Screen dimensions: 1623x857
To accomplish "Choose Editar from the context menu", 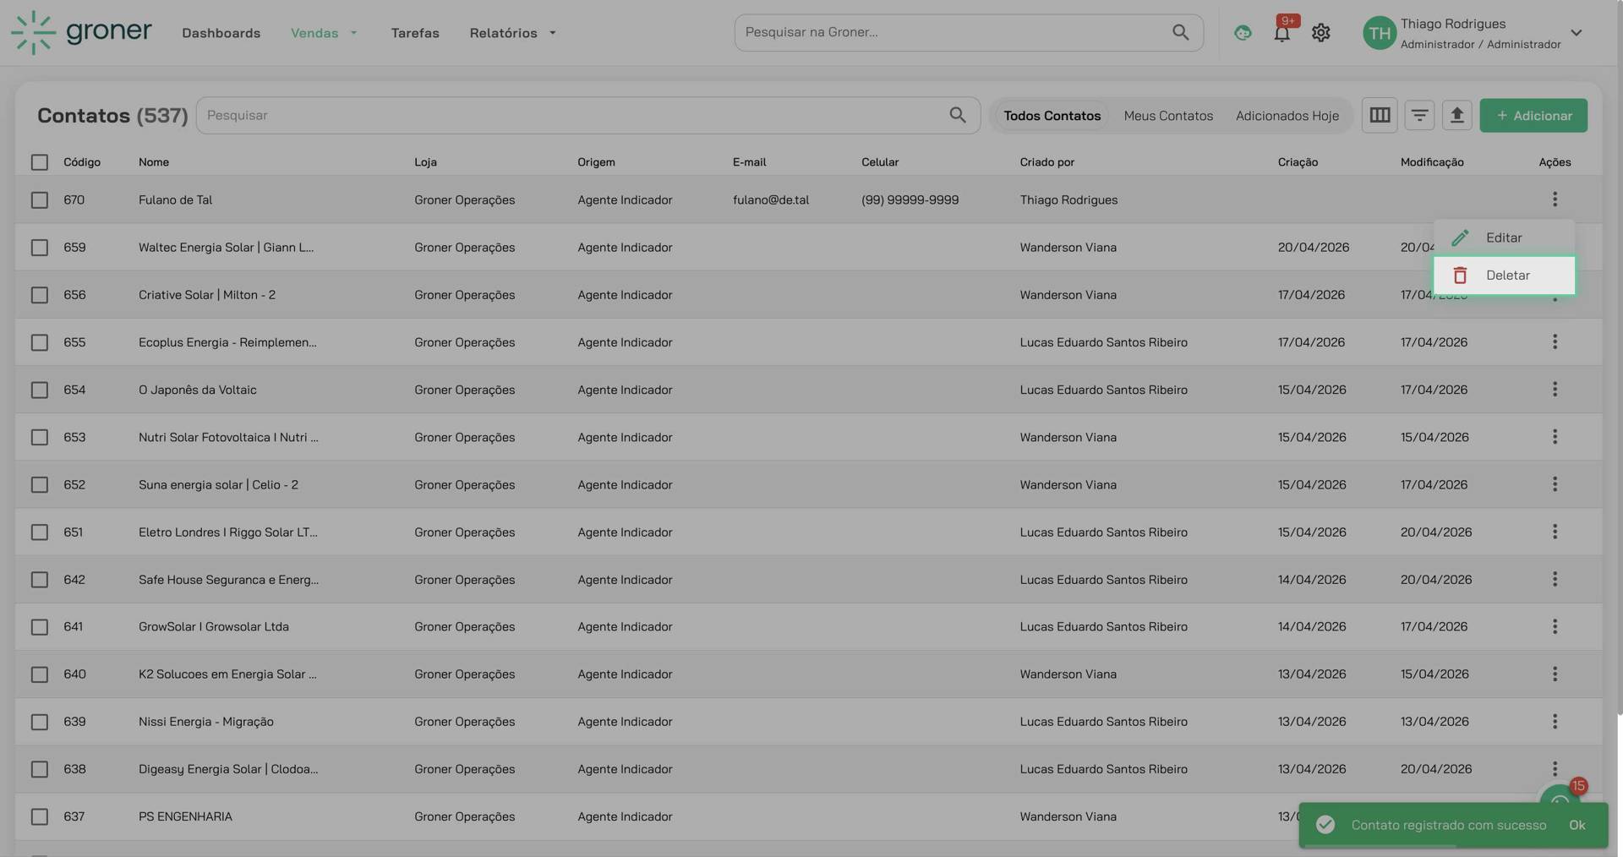I will point(1503,238).
